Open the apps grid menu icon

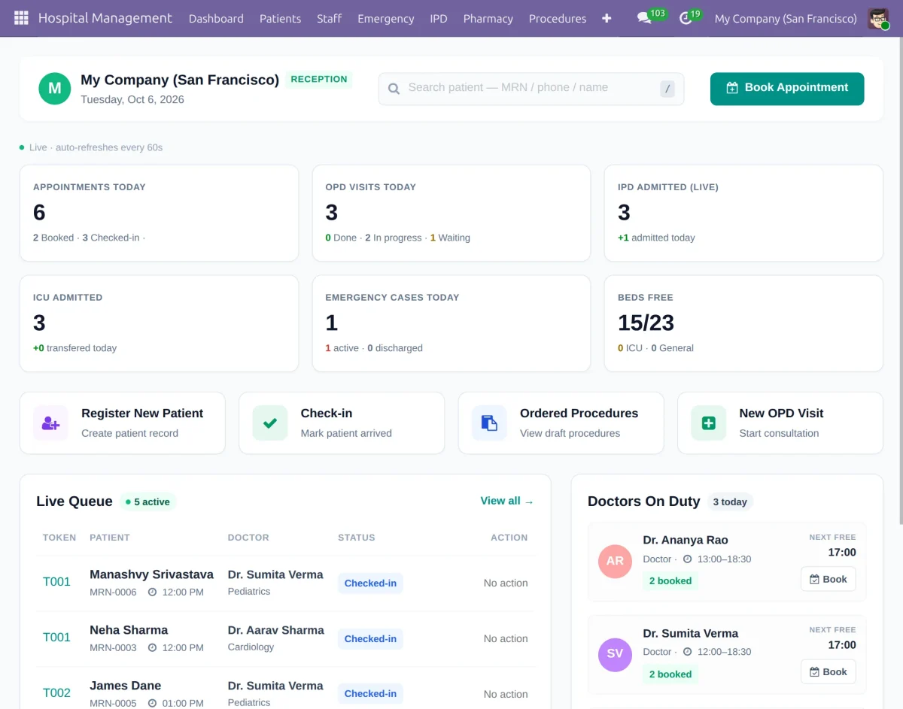21,18
